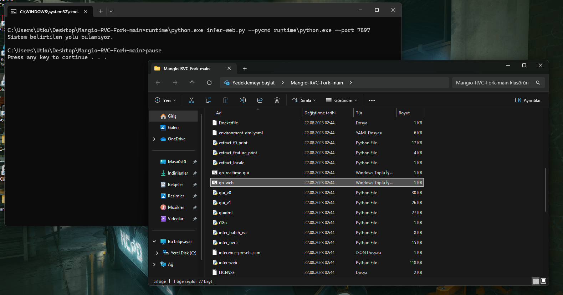
Task: Switch to details list view icon
Action: tap(536, 281)
